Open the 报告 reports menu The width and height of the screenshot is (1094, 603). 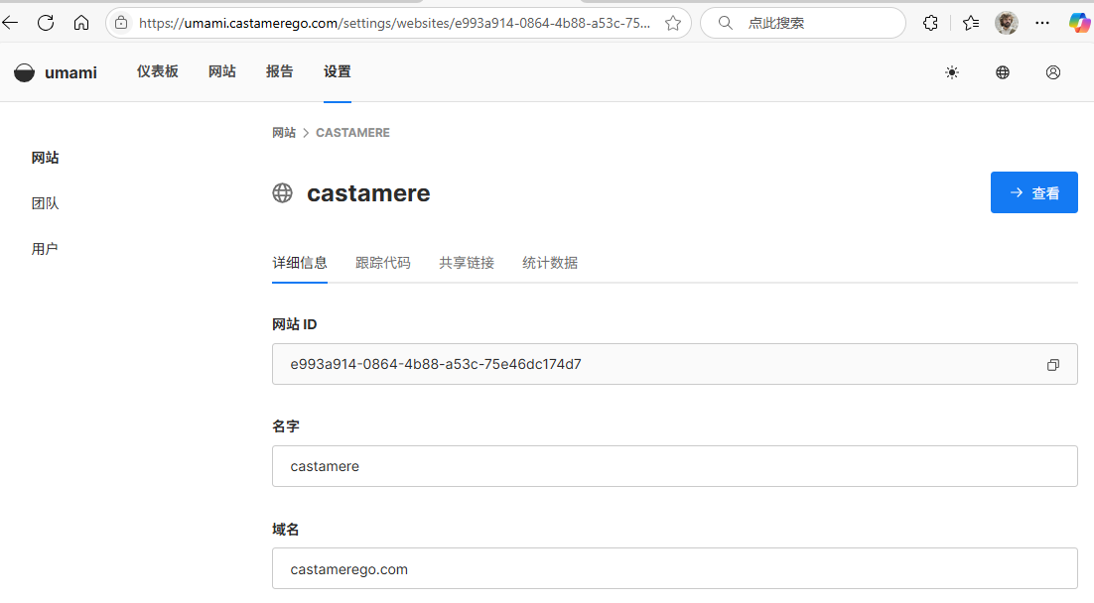point(280,71)
